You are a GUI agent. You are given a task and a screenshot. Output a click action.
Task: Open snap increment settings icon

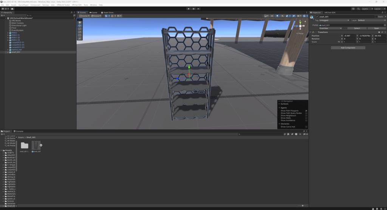click(x=119, y=16)
